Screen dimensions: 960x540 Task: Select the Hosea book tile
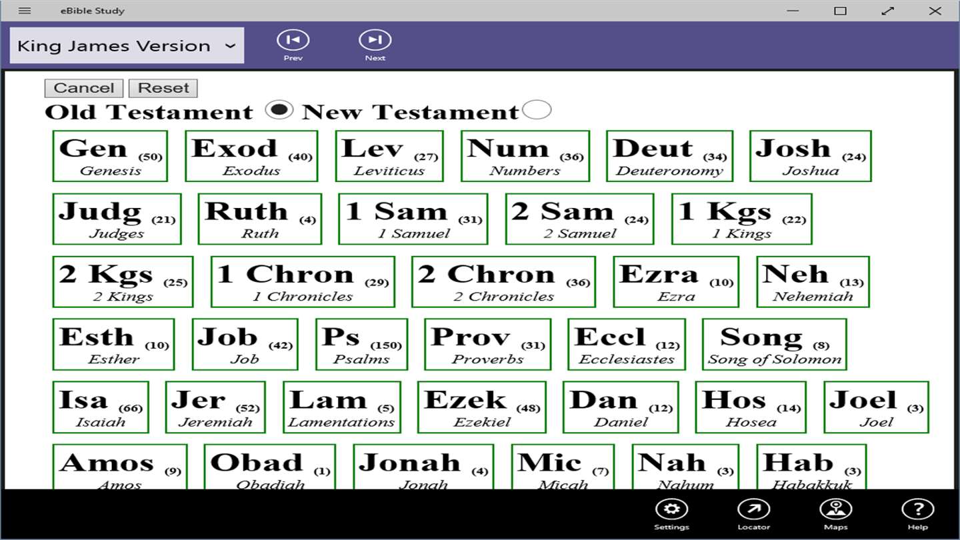[x=751, y=407]
